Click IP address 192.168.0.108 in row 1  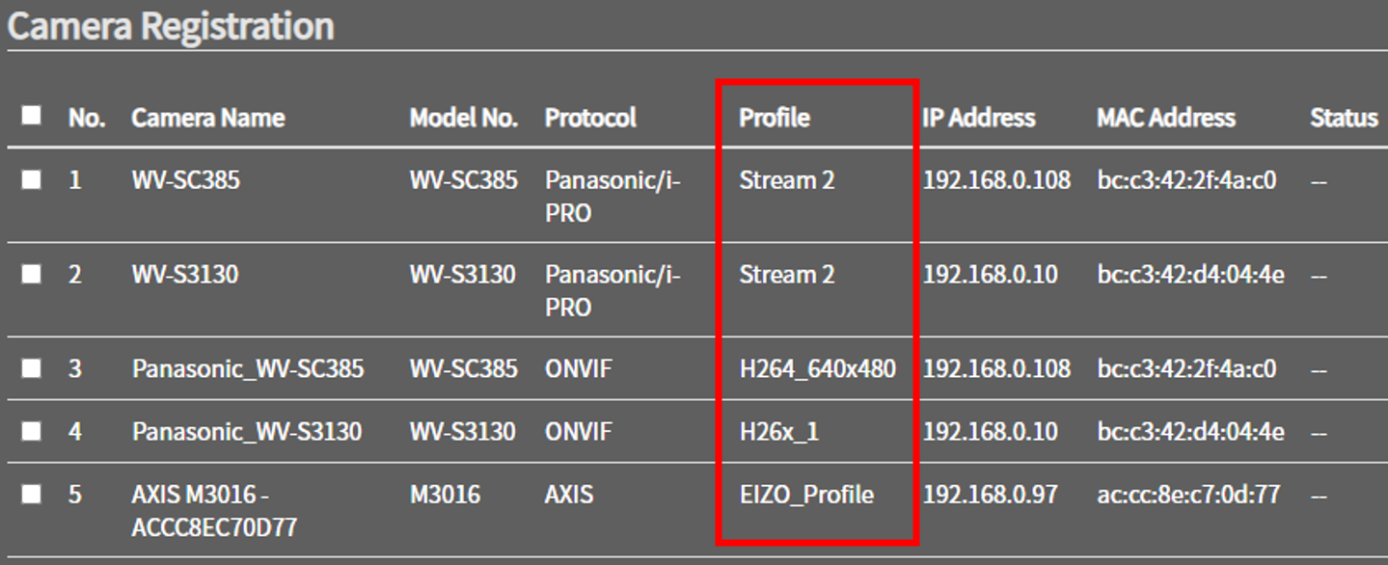coord(996,179)
